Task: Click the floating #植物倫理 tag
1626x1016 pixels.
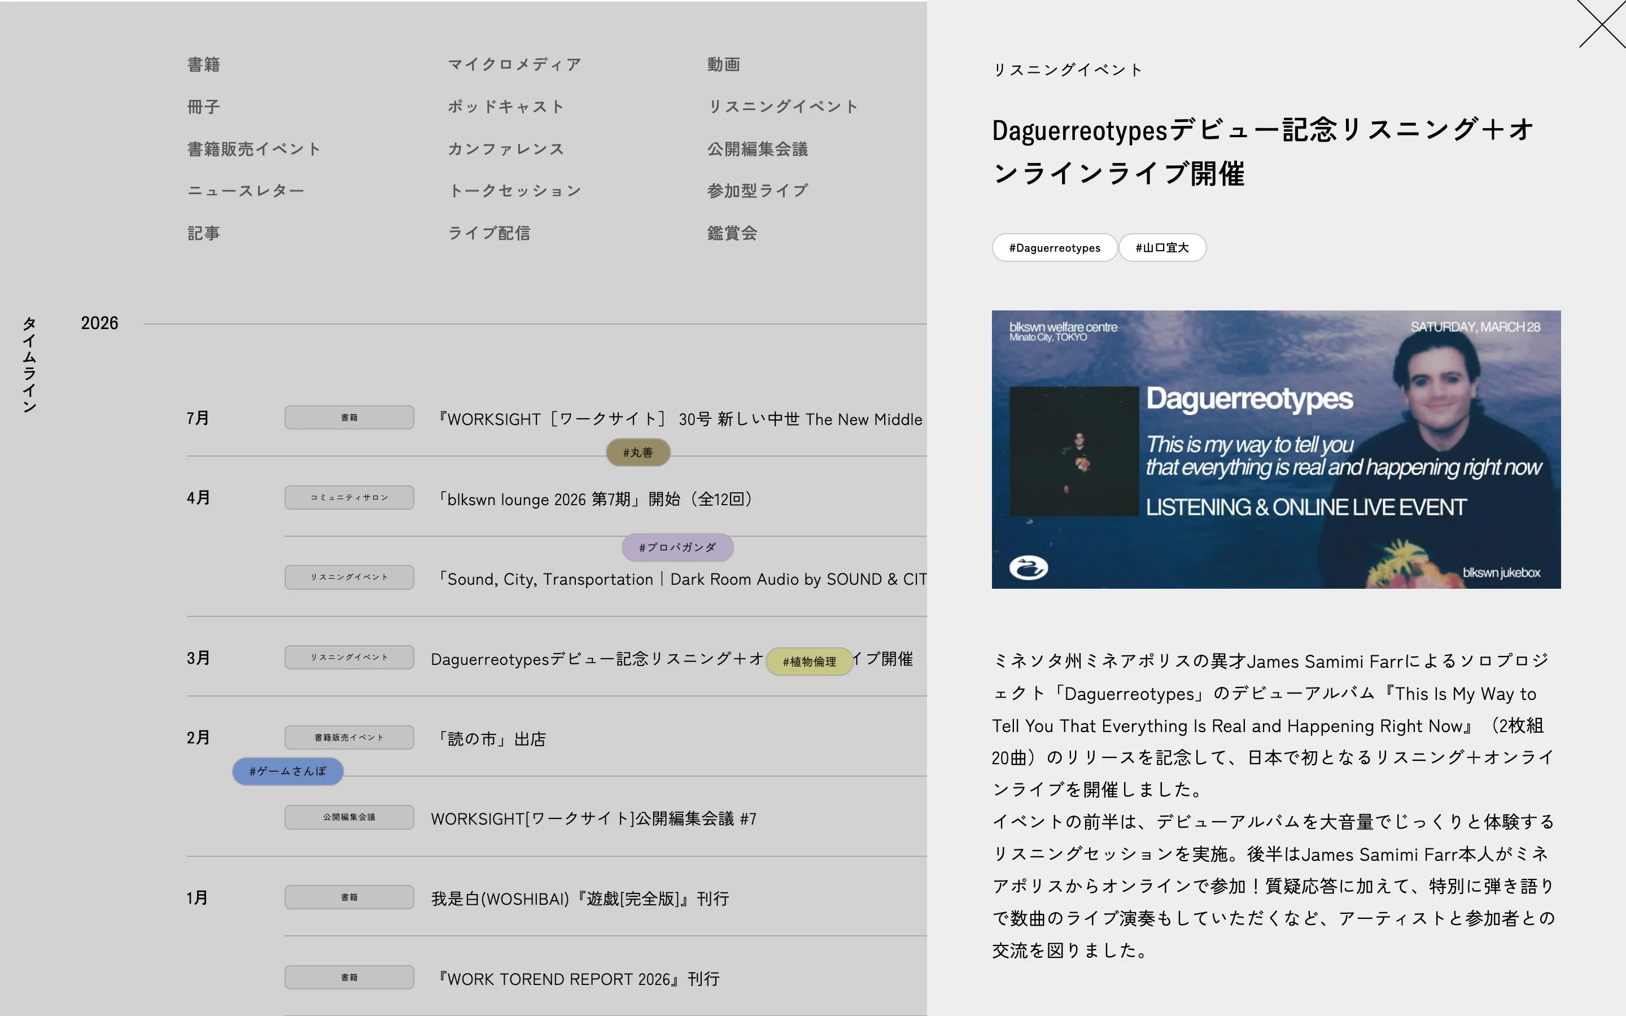Action: pyautogui.click(x=810, y=662)
